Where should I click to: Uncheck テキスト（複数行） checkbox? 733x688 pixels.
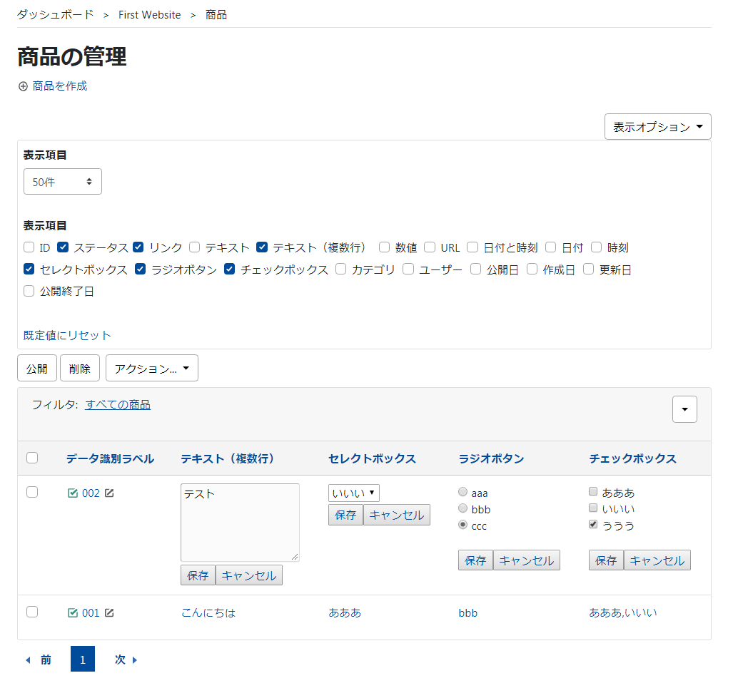tap(262, 247)
